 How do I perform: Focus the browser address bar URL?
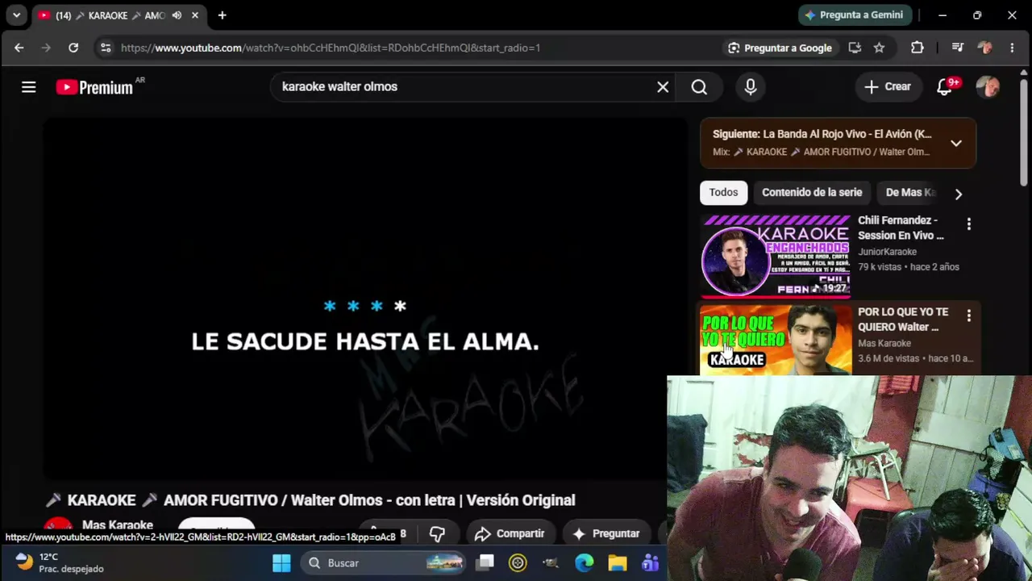(331, 48)
